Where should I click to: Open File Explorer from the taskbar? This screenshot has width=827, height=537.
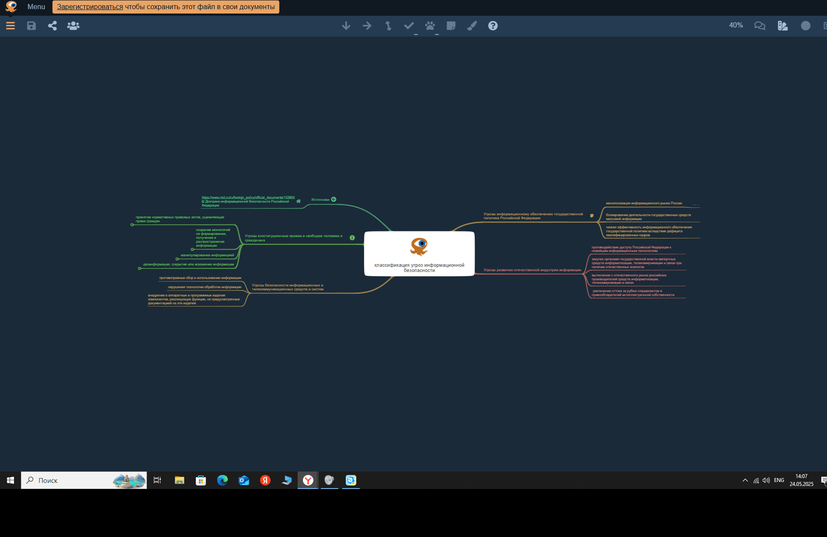[x=179, y=480]
